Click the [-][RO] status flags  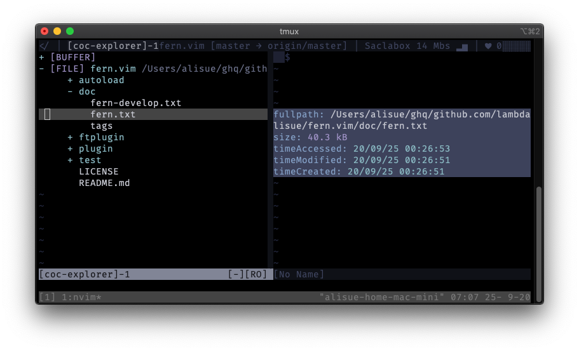(x=247, y=274)
